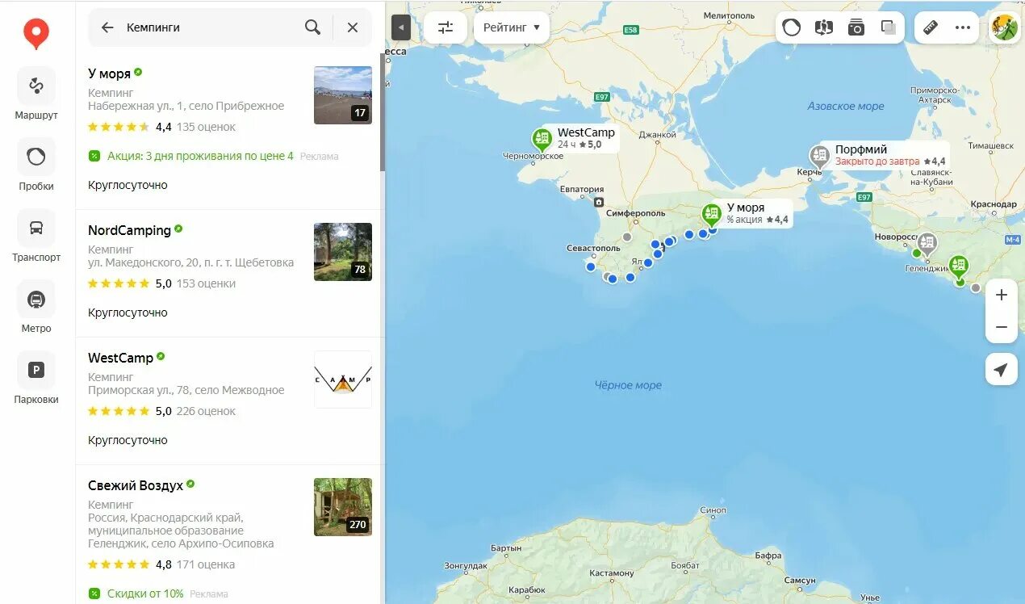This screenshot has width=1025, height=604.
Task: Open NordCamping photo thumbnail with 78
Action: [343, 252]
